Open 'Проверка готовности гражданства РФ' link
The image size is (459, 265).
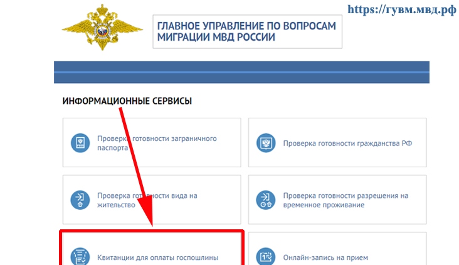(x=347, y=143)
